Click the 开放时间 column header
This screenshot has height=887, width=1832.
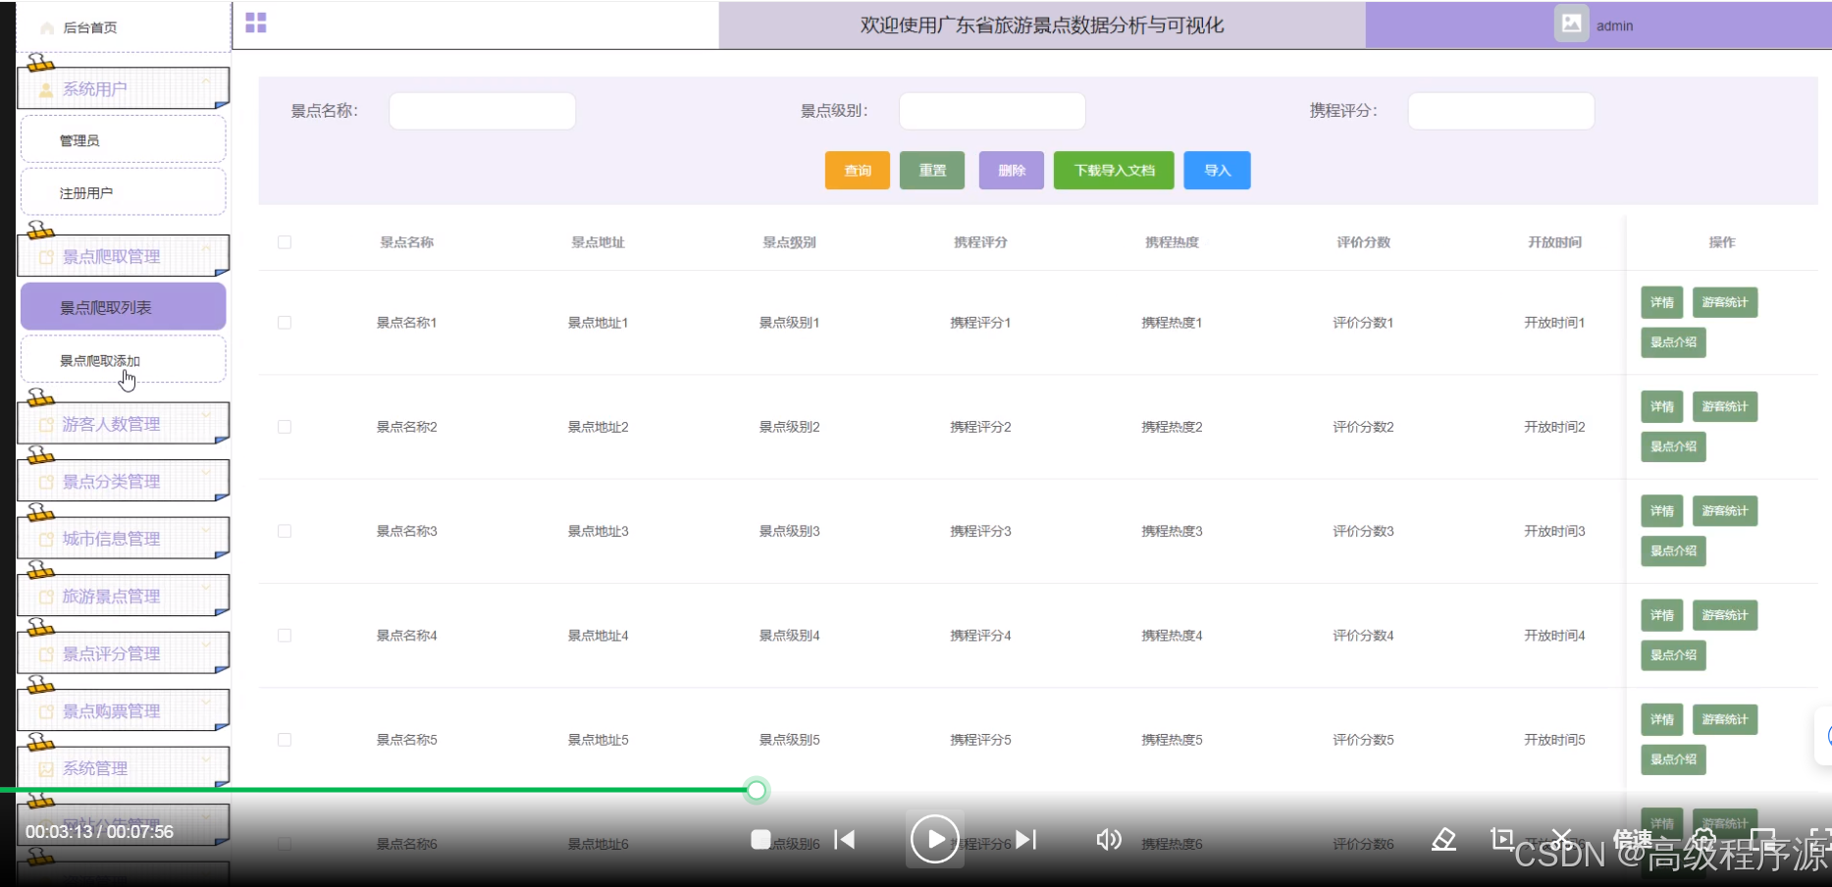[1554, 242]
